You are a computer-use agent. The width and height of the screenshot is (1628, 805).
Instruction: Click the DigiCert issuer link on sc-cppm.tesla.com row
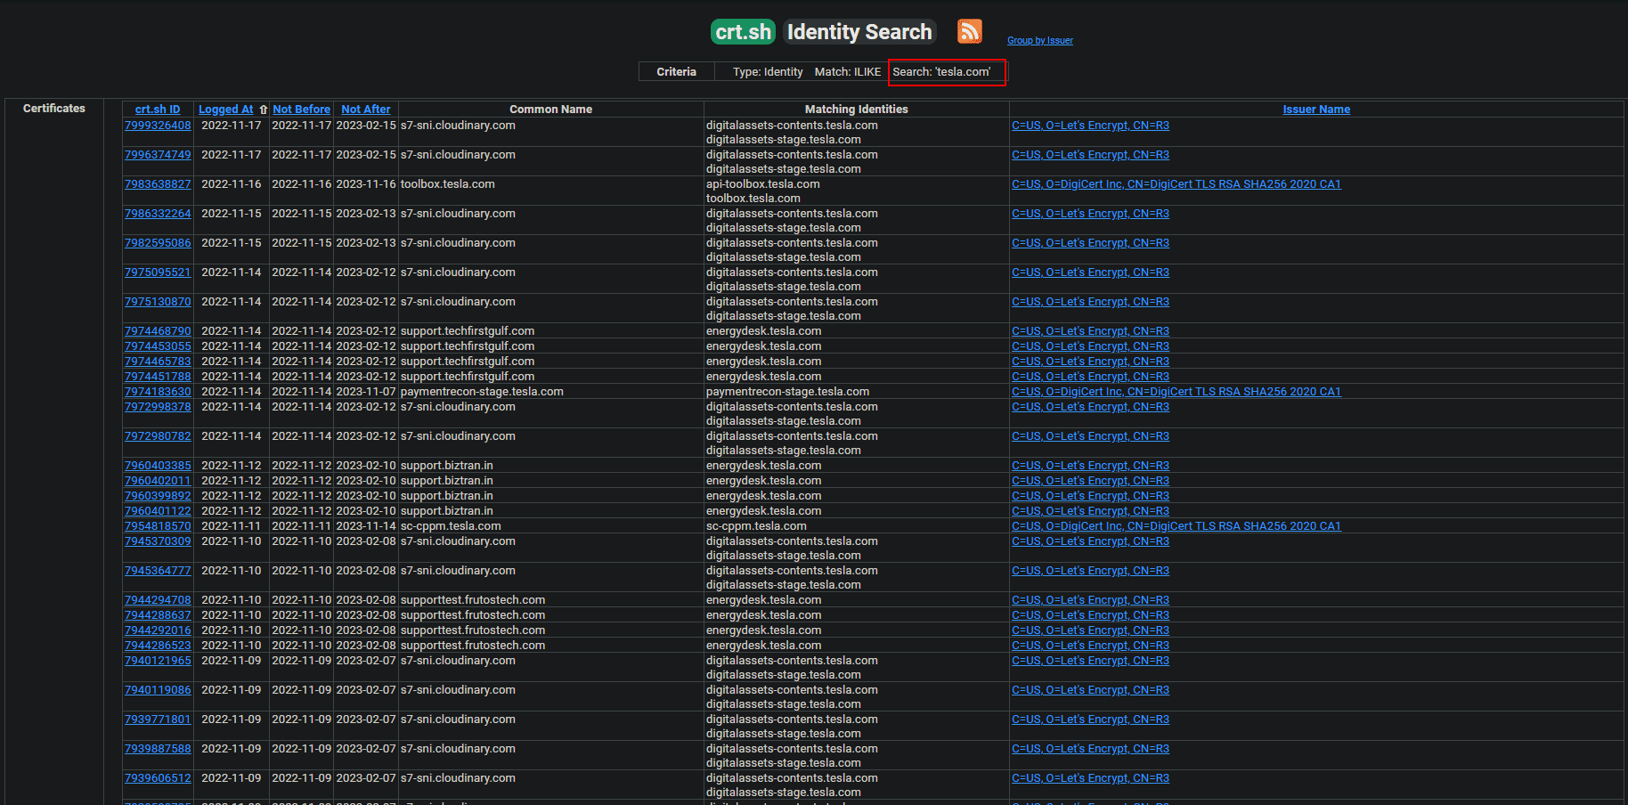[1176, 525]
